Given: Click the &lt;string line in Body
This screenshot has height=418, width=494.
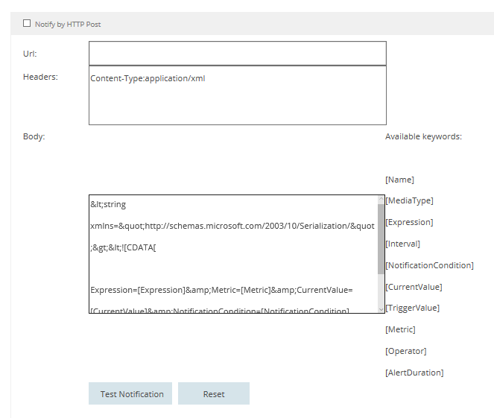Looking at the screenshot, I should [x=108, y=204].
